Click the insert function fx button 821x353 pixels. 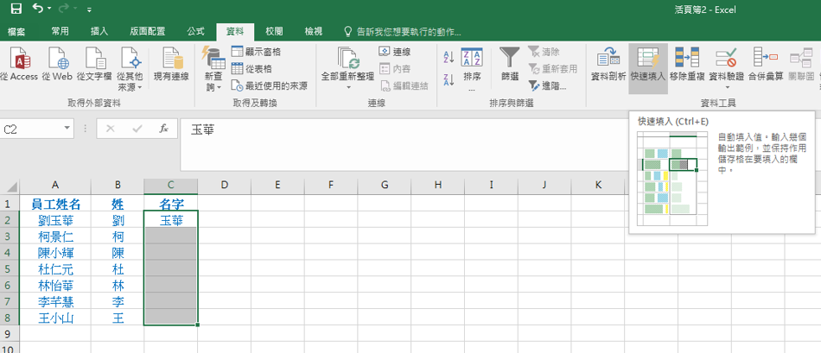coord(162,129)
